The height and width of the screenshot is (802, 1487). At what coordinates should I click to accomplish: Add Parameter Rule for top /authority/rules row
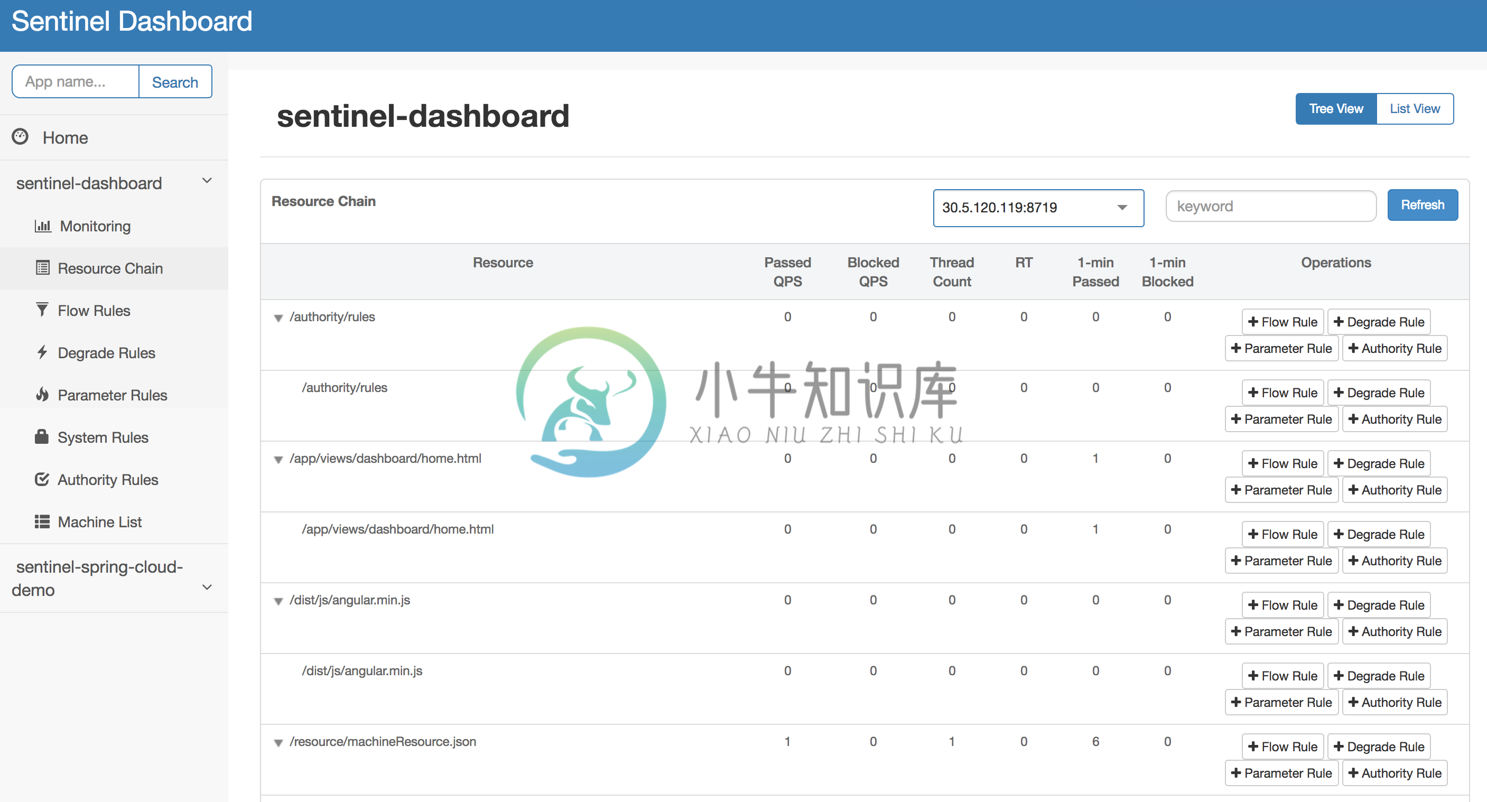tap(1281, 349)
